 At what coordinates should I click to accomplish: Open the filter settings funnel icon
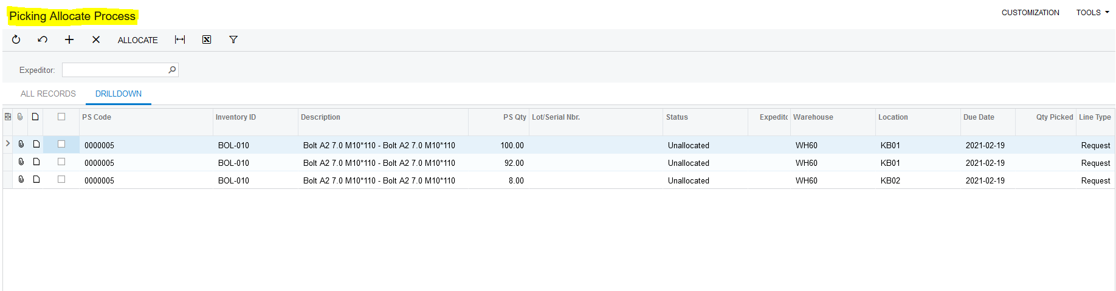coord(233,39)
